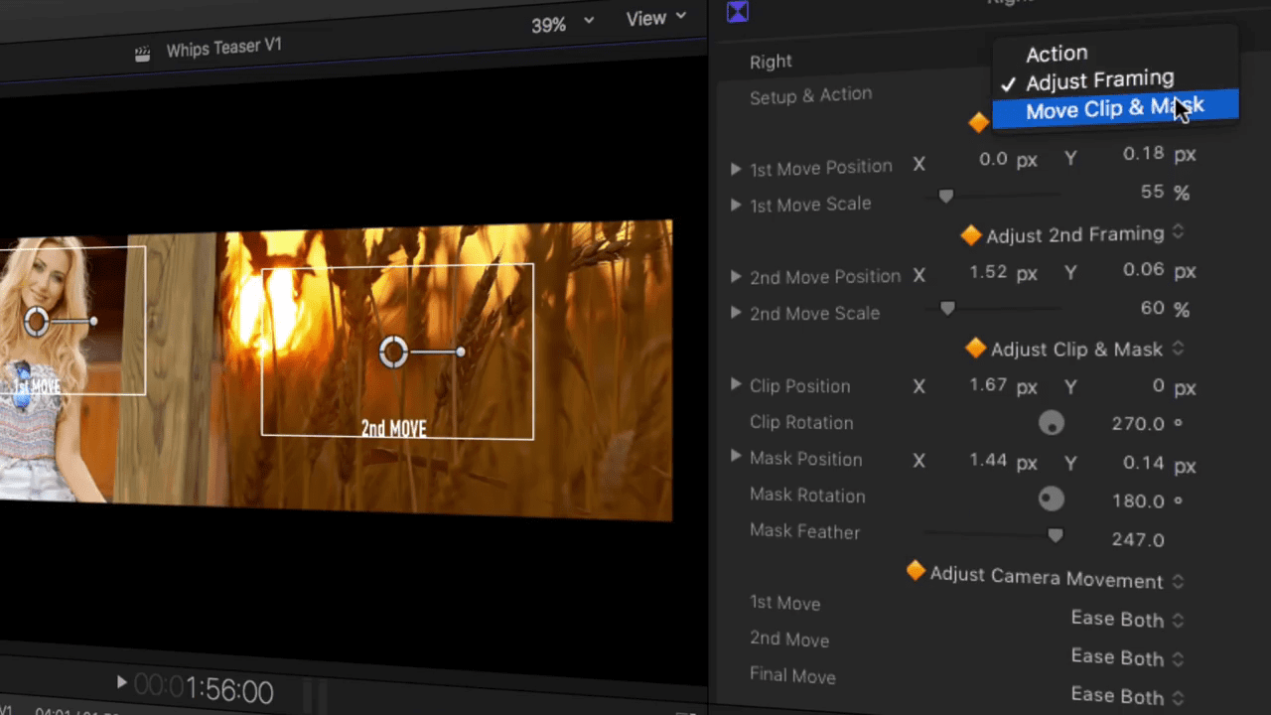Click the Setup & Action label
The height and width of the screenshot is (715, 1271).
[810, 95]
